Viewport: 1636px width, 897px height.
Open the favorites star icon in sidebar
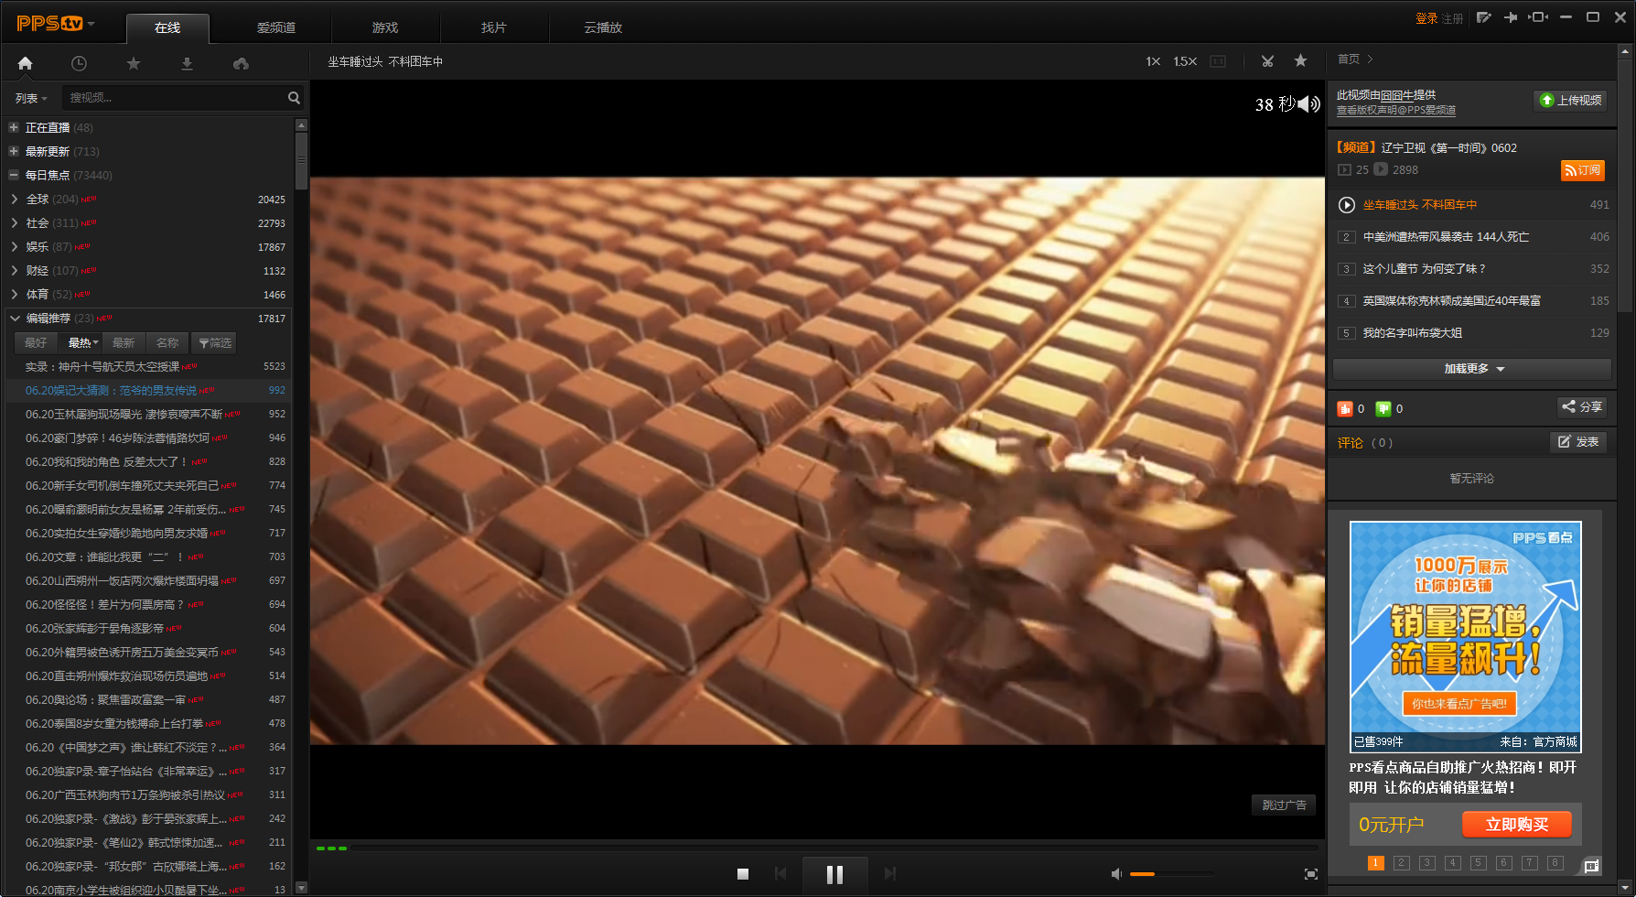tap(134, 63)
